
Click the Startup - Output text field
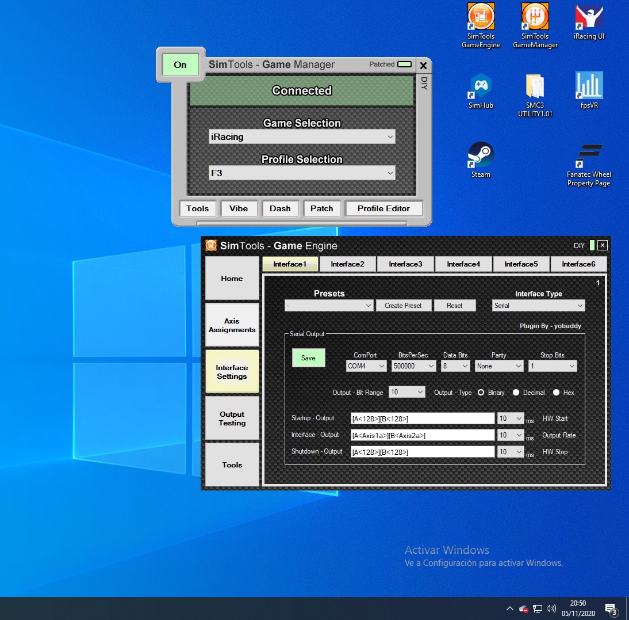tap(423, 419)
